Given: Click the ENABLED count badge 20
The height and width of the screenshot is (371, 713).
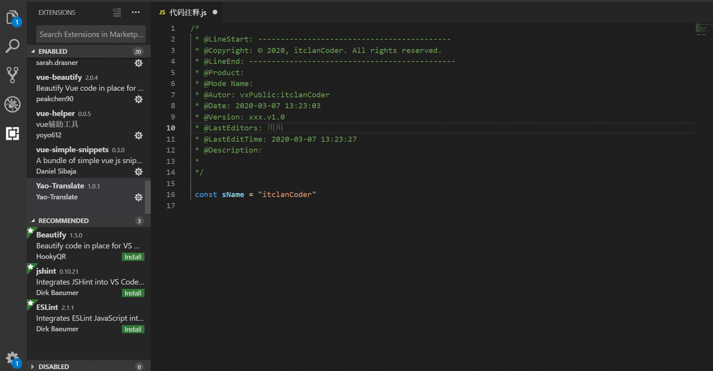Looking at the screenshot, I should 138,51.
